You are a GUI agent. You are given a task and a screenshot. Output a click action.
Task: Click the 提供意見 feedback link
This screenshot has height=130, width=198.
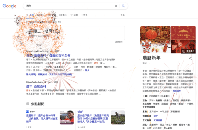(x=119, y=42)
